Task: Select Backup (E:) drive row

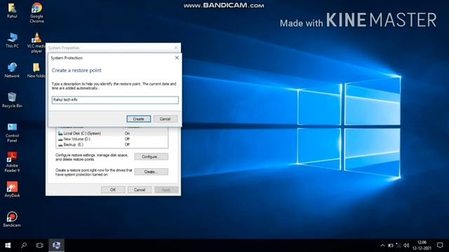Action: click(112, 145)
